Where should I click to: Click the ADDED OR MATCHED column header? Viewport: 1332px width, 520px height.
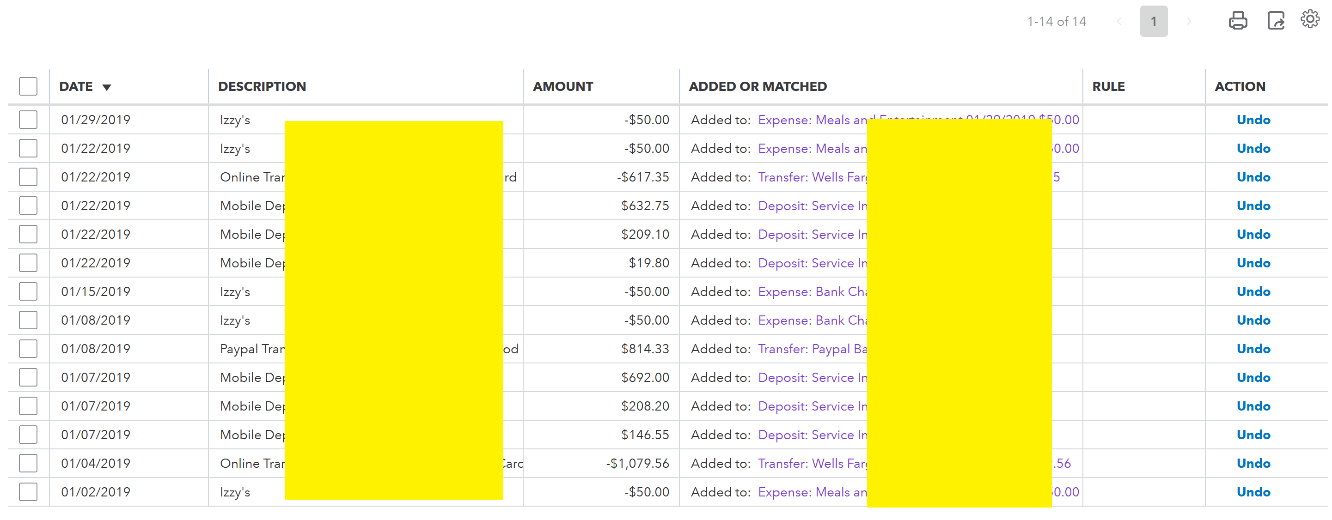(x=757, y=86)
